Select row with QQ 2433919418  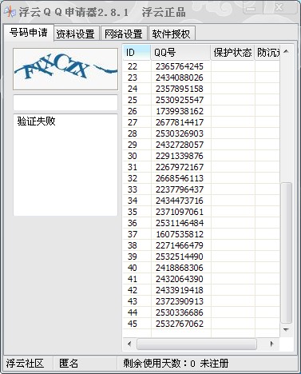coord(201,290)
